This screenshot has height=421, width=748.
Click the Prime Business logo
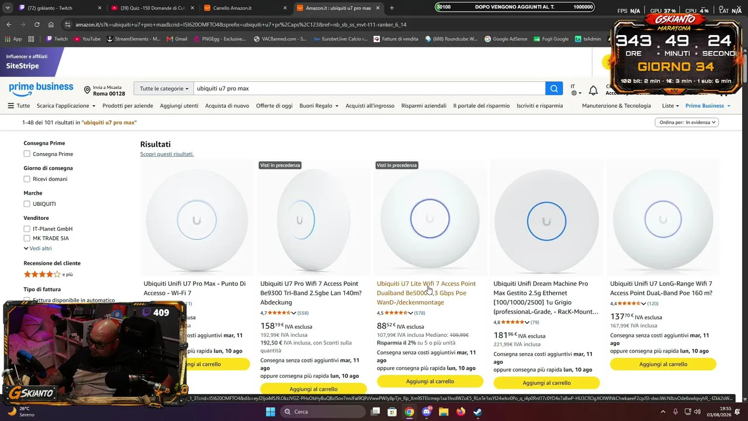tap(41, 88)
